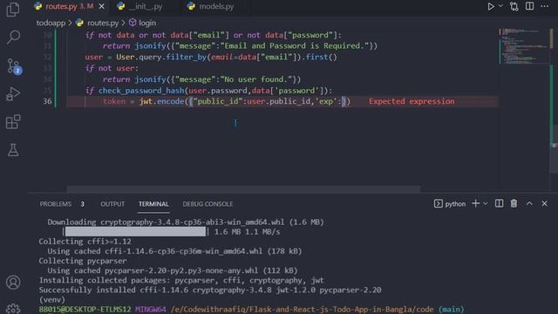Viewport: 558px width, 314px height.
Task: Open the Extensions view
Action: 13,122
